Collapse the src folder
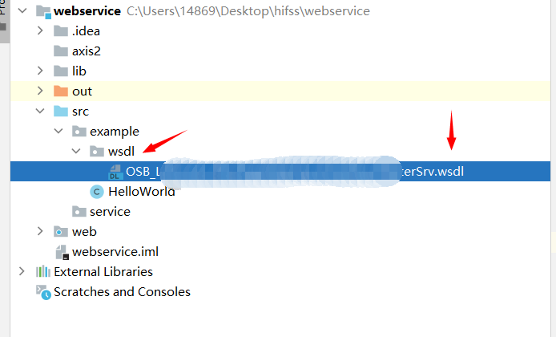This screenshot has height=337, width=556. [41, 112]
